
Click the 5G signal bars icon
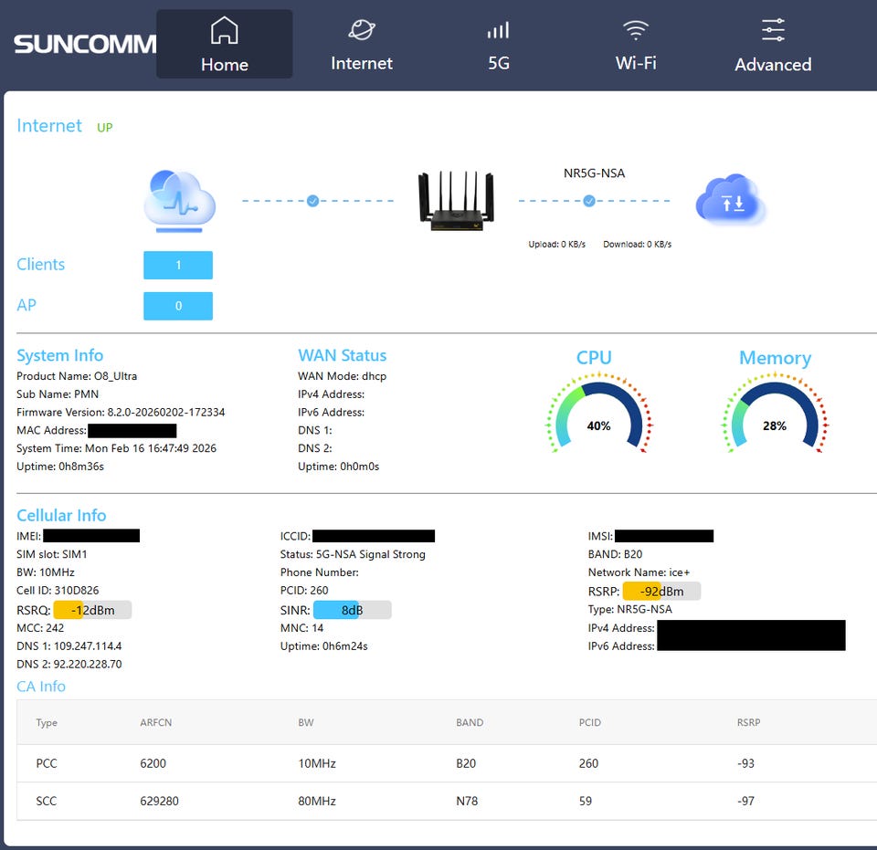(x=498, y=30)
